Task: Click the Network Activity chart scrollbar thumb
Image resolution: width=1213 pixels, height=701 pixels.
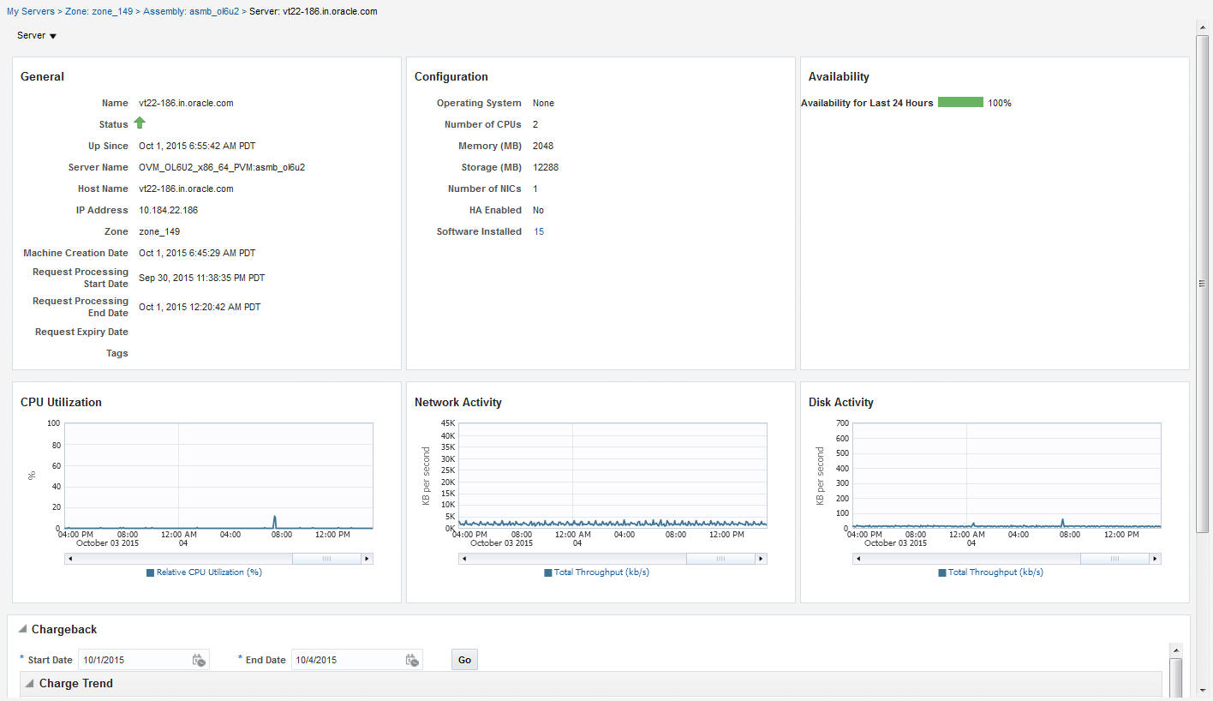Action: click(x=720, y=559)
